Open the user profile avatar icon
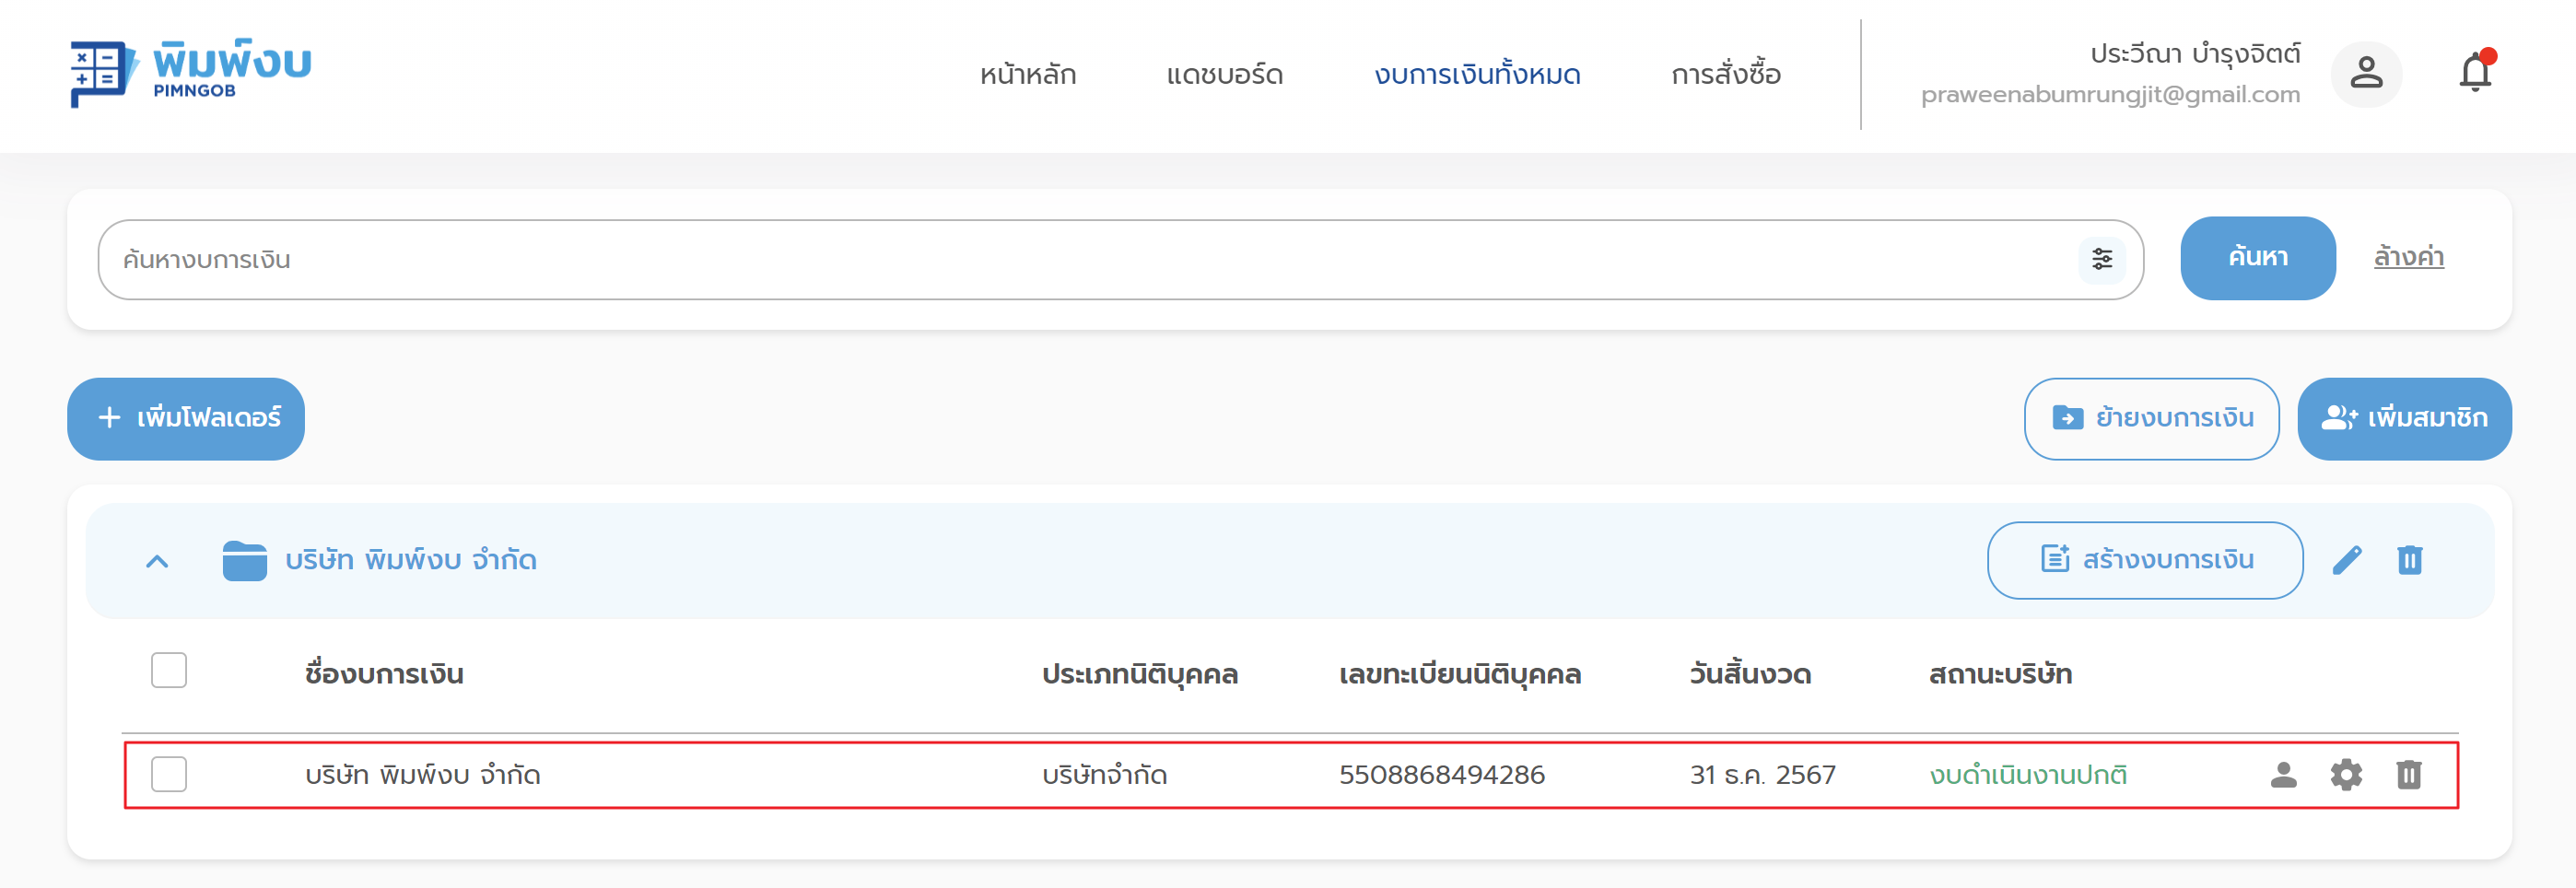2576x888 pixels. point(2365,73)
